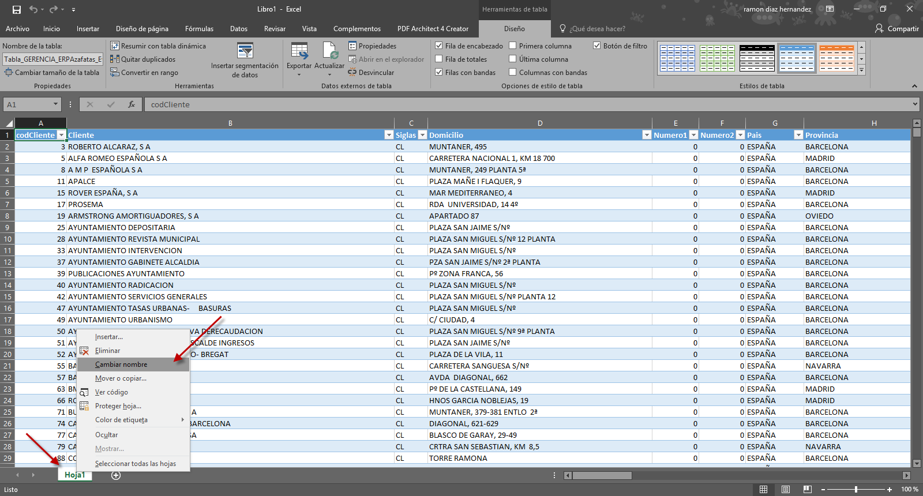Collapse the ribbon with caret icon
Image resolution: width=923 pixels, height=496 pixels.
click(914, 86)
